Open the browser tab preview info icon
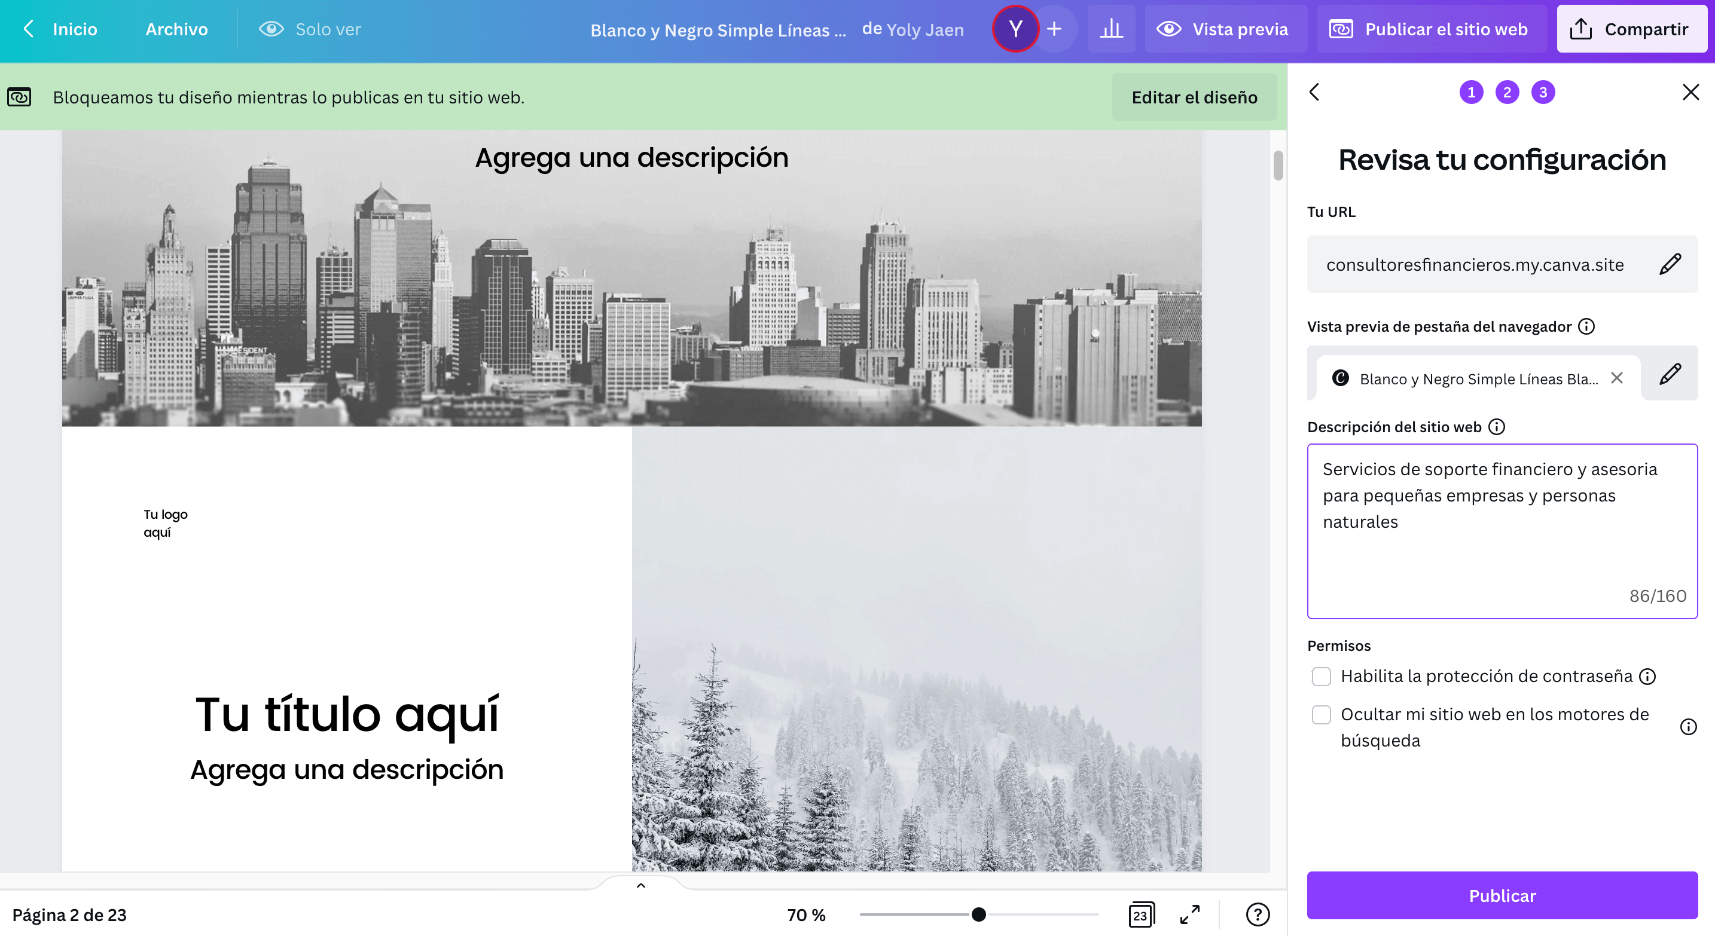 tap(1586, 326)
